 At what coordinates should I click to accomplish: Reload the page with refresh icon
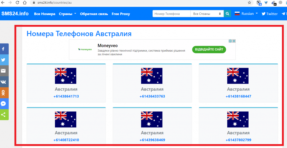(17, 3)
